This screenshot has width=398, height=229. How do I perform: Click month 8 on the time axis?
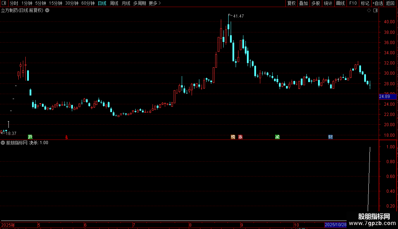(x=190, y=225)
